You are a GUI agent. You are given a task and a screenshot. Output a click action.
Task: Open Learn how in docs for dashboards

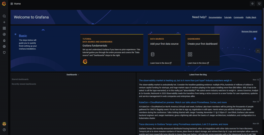click(198, 63)
